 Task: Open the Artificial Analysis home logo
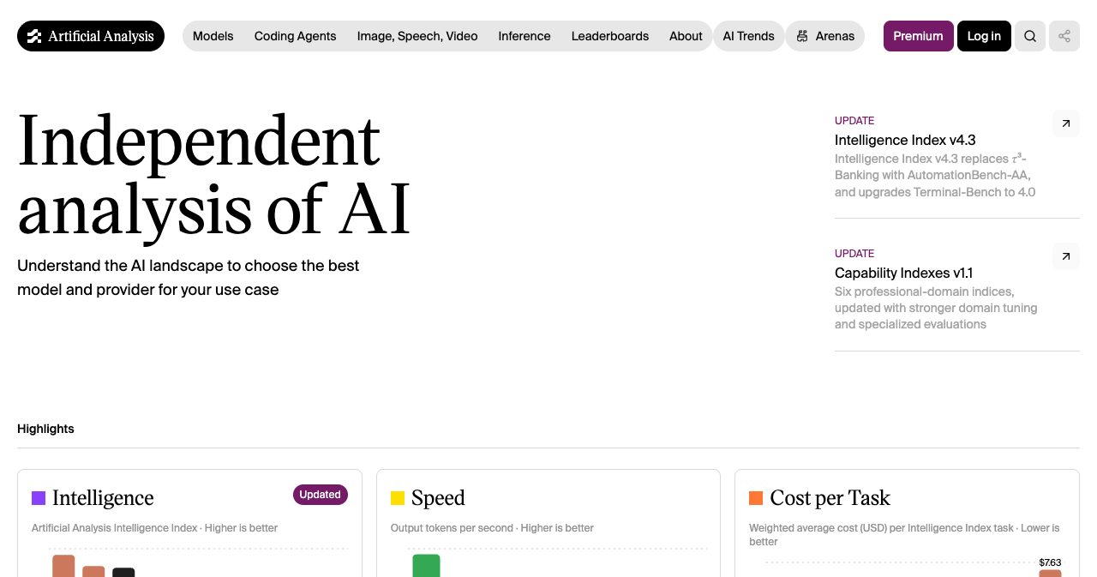(x=91, y=36)
